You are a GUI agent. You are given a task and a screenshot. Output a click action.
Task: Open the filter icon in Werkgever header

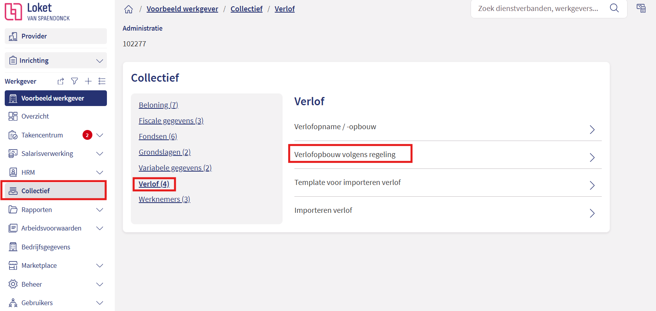click(74, 81)
